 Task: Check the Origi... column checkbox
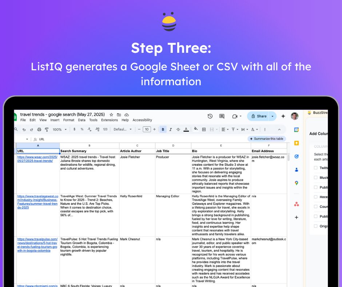(x=315, y=226)
